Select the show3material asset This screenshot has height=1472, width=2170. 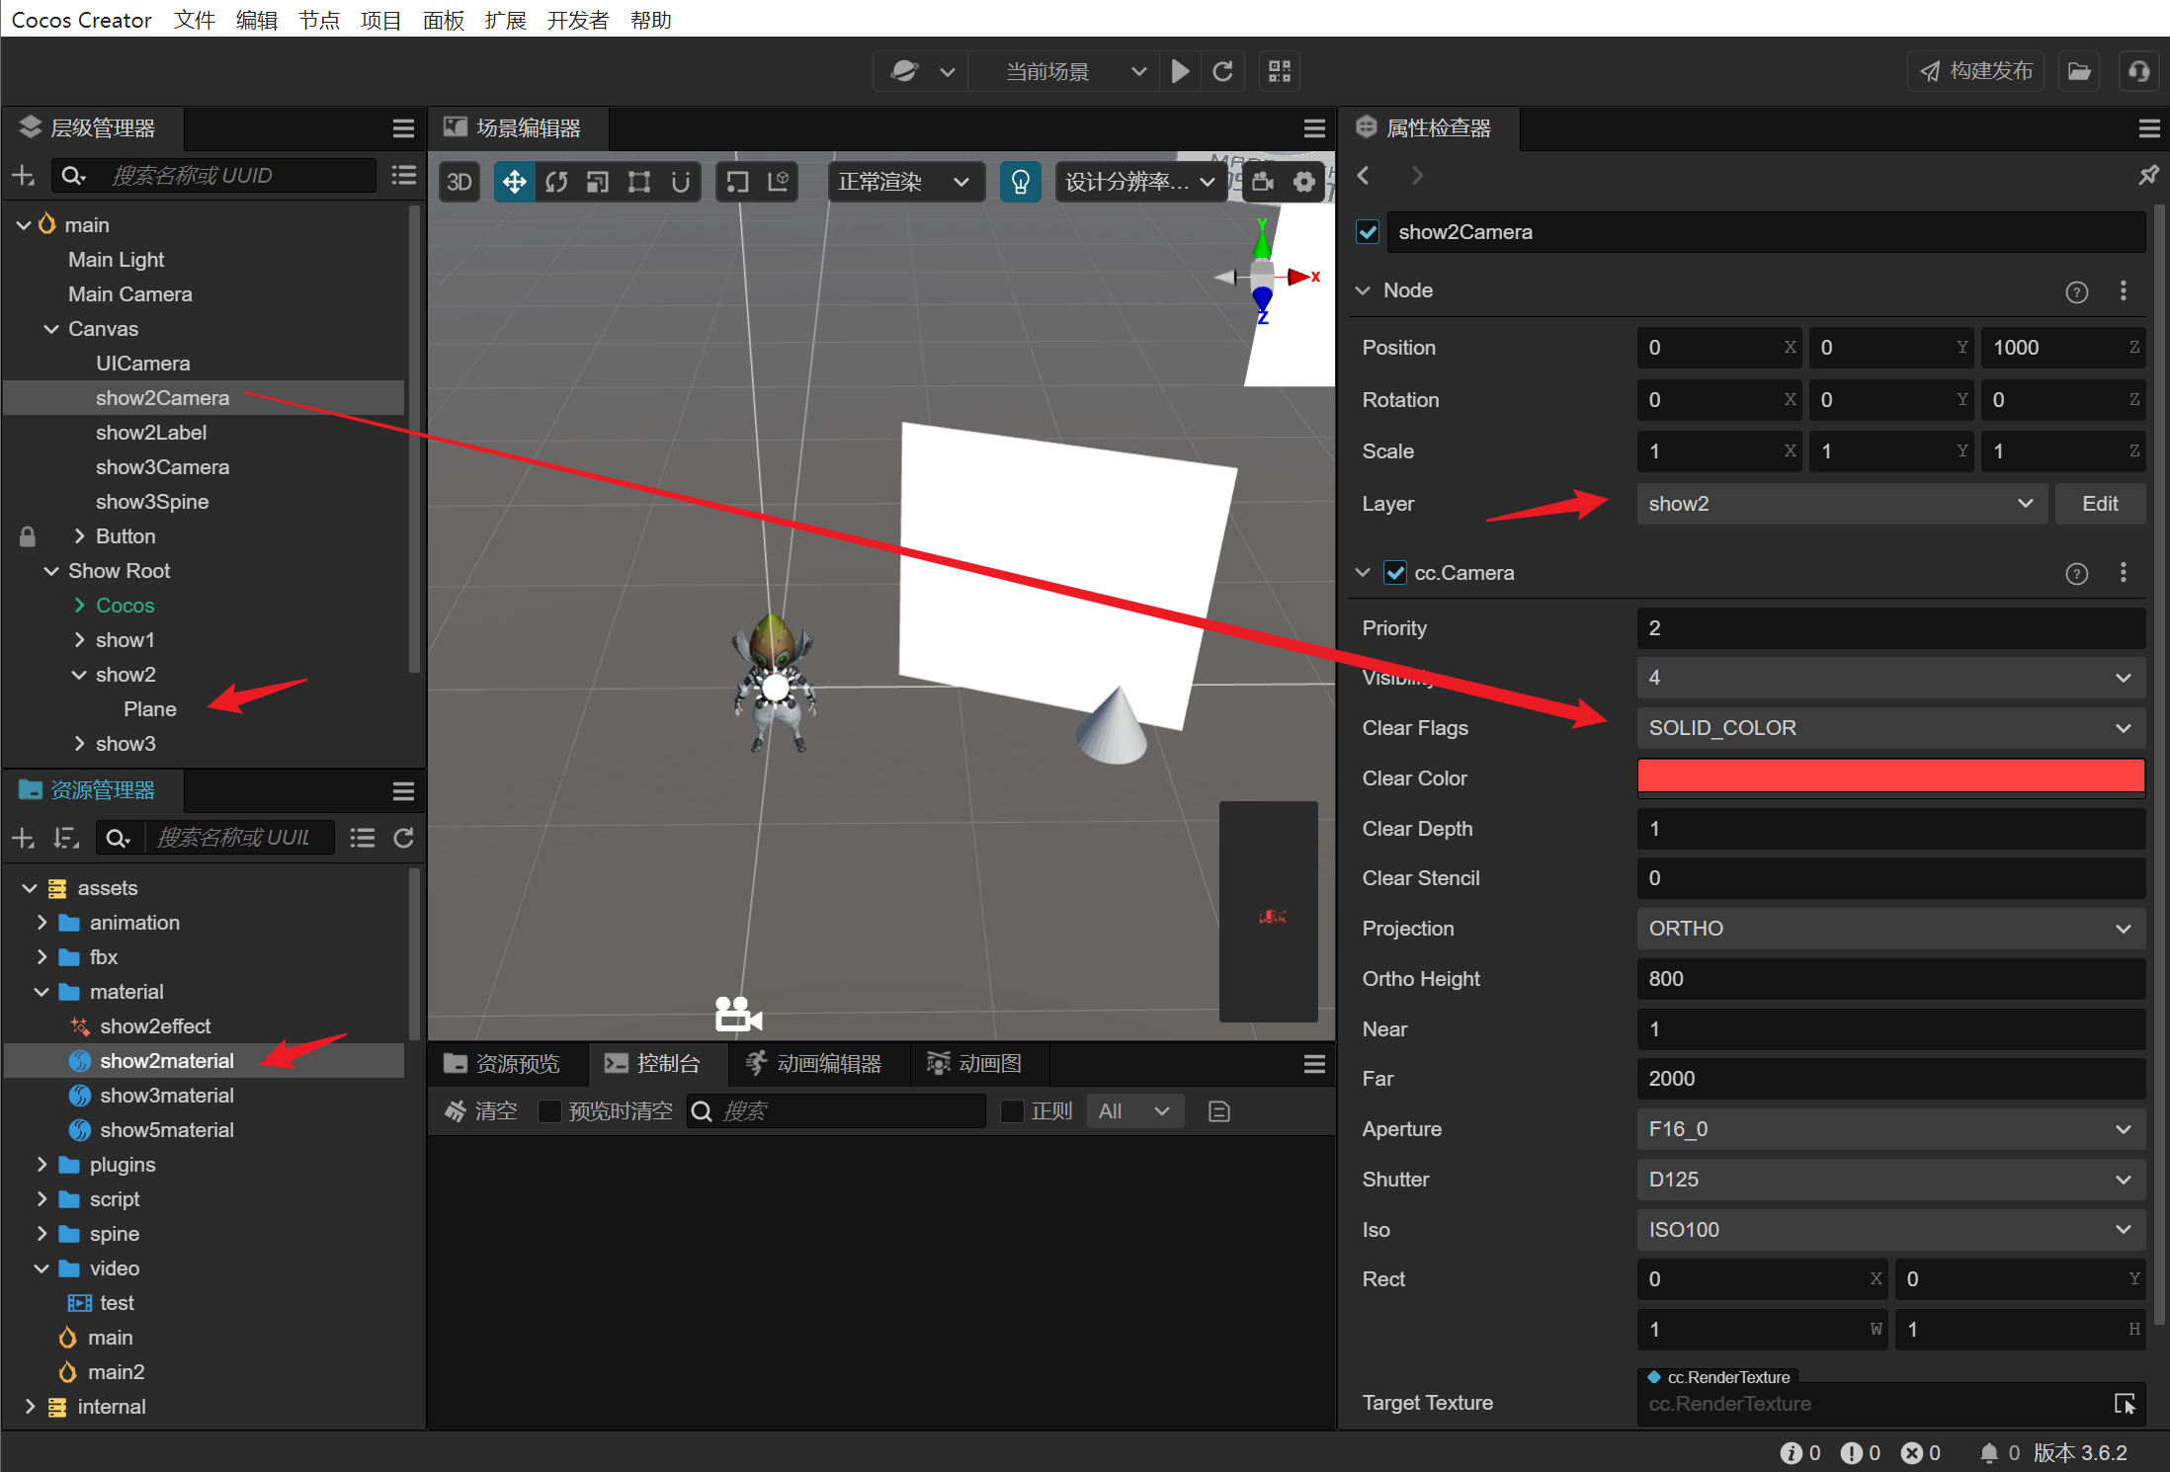point(167,1096)
